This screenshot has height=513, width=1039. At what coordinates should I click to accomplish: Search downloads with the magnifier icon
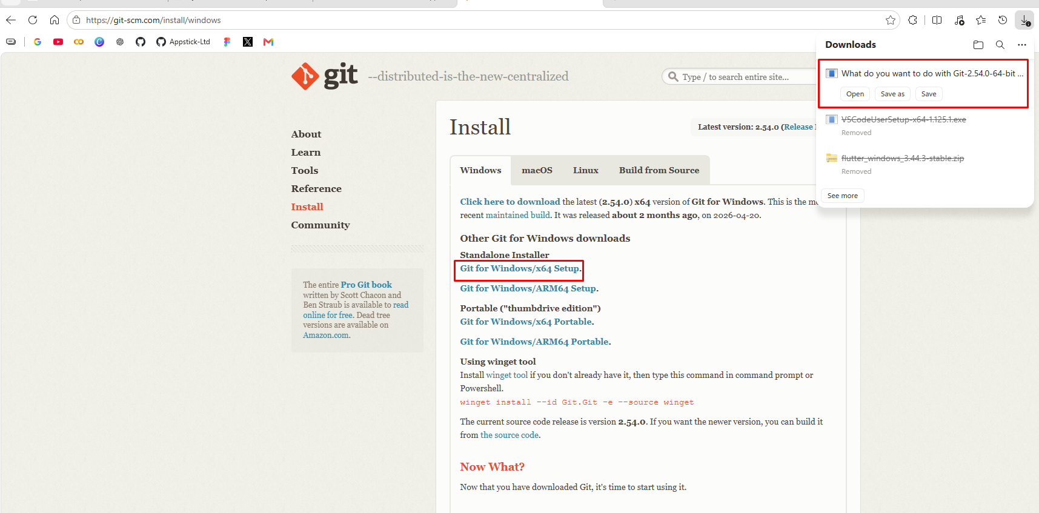pos(1000,45)
